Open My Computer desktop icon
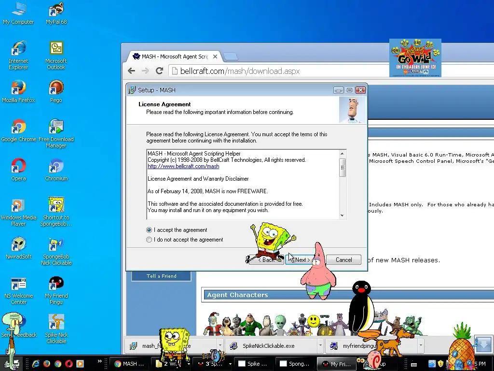The height and width of the screenshot is (371, 494). [18, 14]
